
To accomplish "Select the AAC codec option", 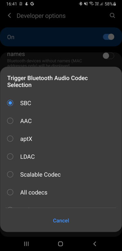I will (61, 121).
